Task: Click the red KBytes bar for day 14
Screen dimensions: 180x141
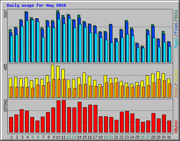Action: [80, 117]
